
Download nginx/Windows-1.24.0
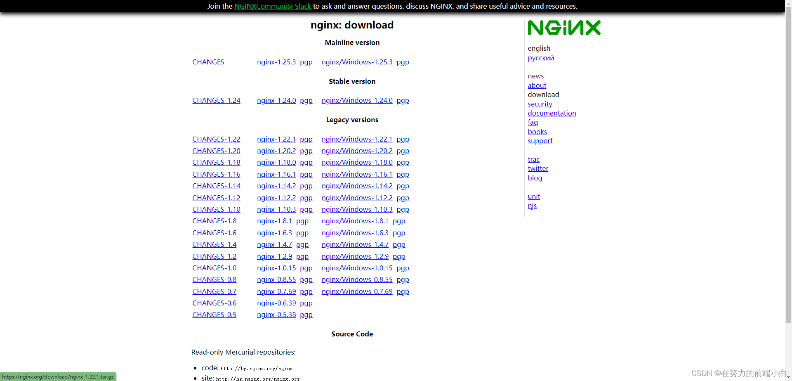point(357,100)
